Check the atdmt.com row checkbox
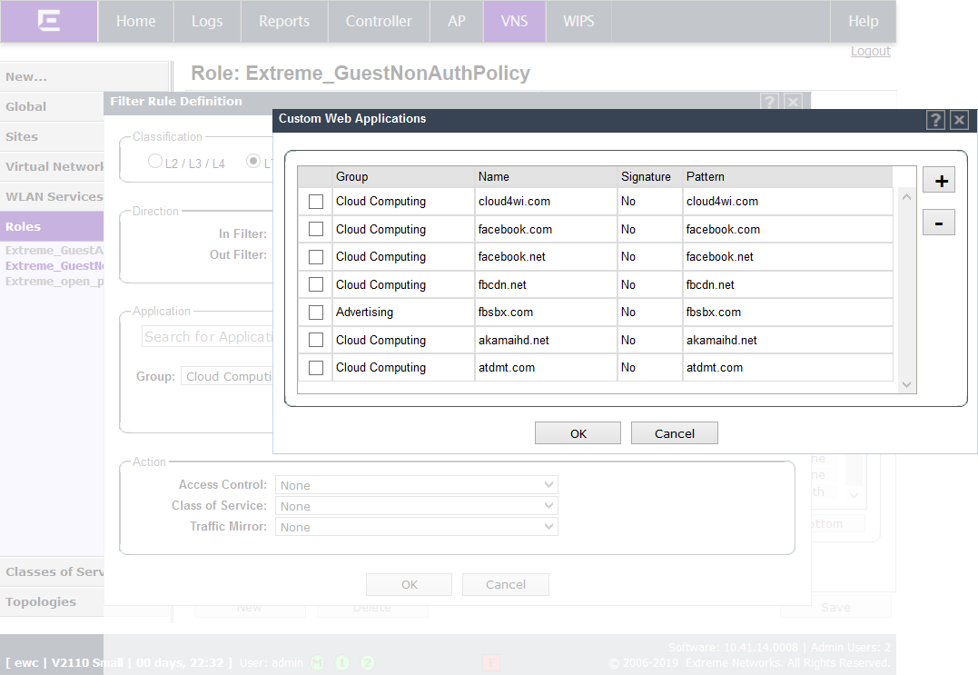978x675 pixels. 316,367
